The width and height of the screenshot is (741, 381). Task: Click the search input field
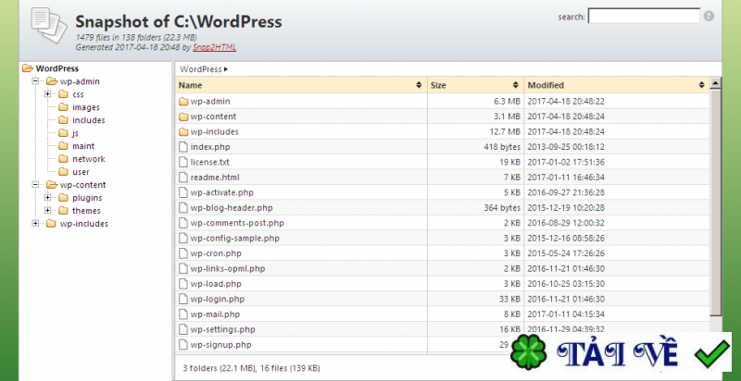[644, 16]
